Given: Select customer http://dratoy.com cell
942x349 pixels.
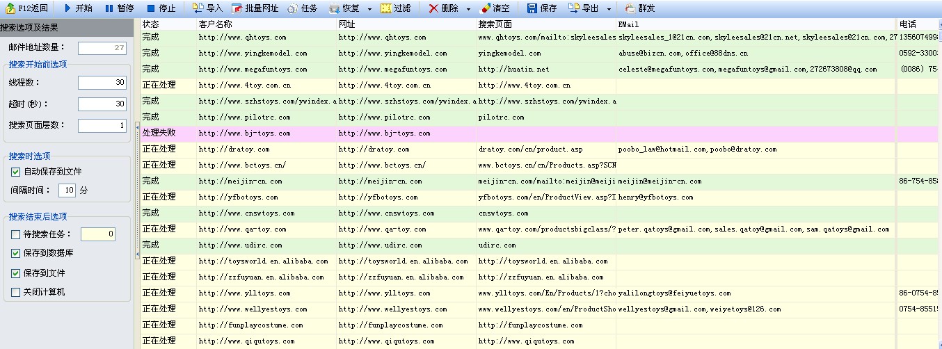Looking at the screenshot, I should [x=266, y=149].
